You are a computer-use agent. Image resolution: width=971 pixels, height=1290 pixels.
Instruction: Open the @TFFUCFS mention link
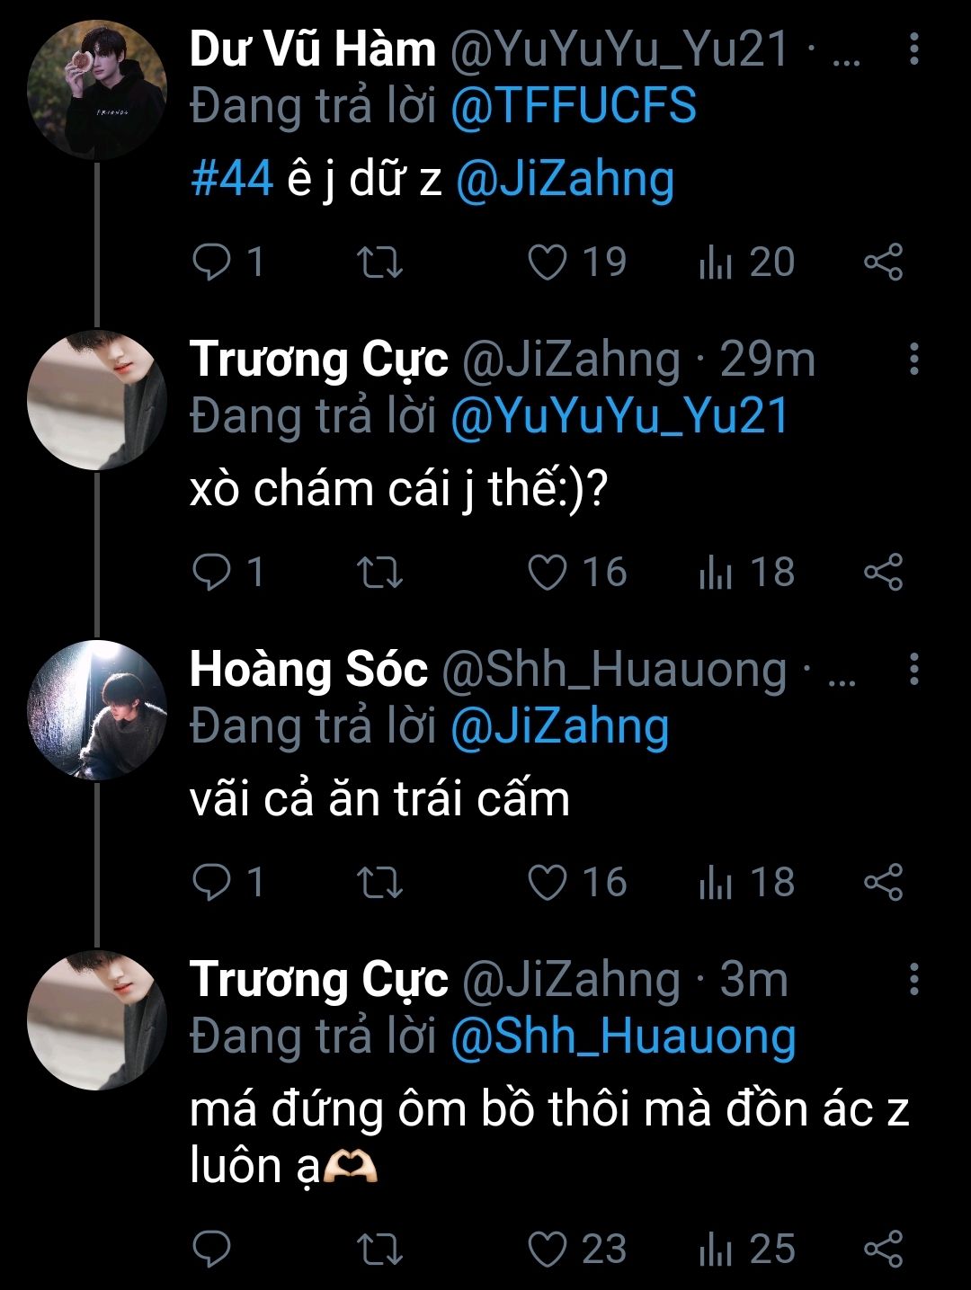tap(574, 106)
